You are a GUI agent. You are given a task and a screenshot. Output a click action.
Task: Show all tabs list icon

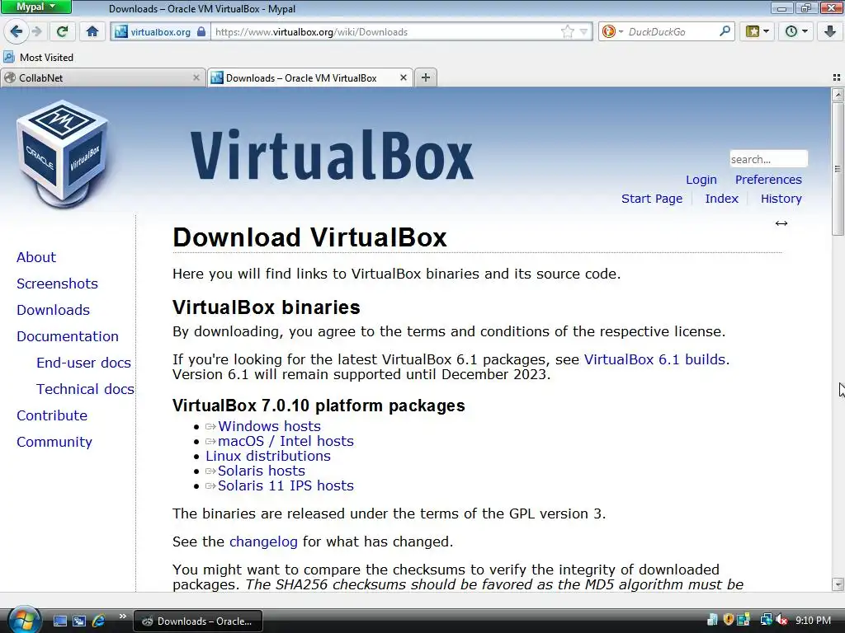(837, 78)
